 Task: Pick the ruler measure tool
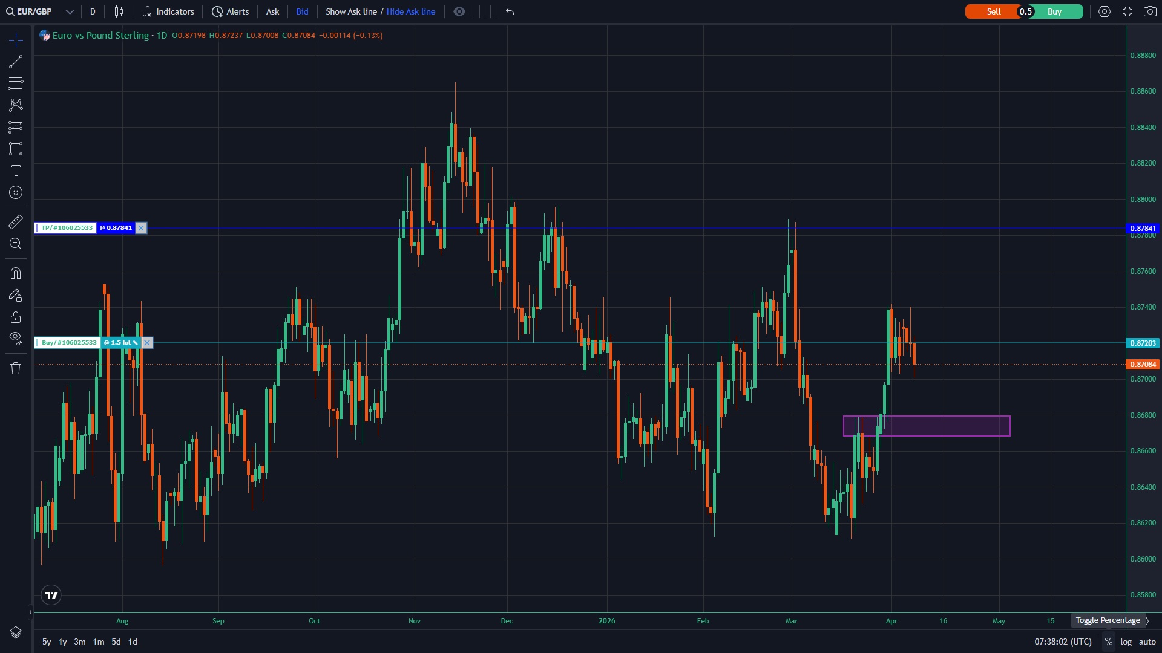(16, 222)
